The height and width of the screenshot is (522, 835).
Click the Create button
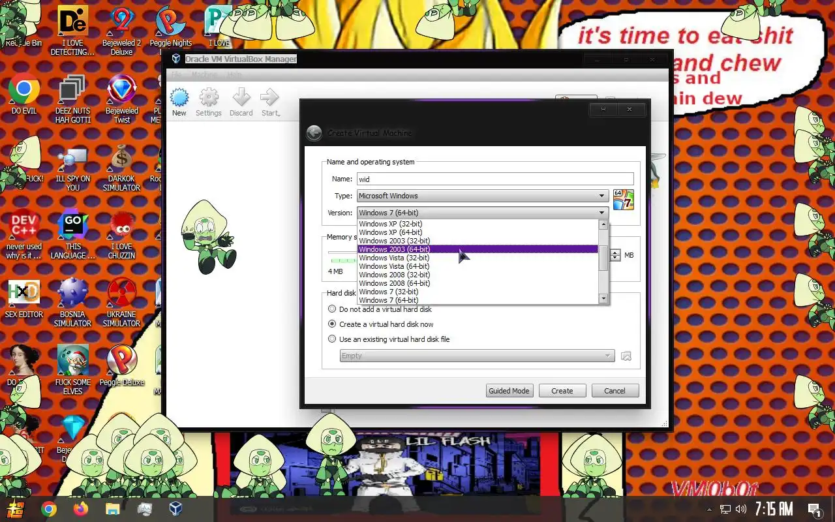[x=562, y=391]
